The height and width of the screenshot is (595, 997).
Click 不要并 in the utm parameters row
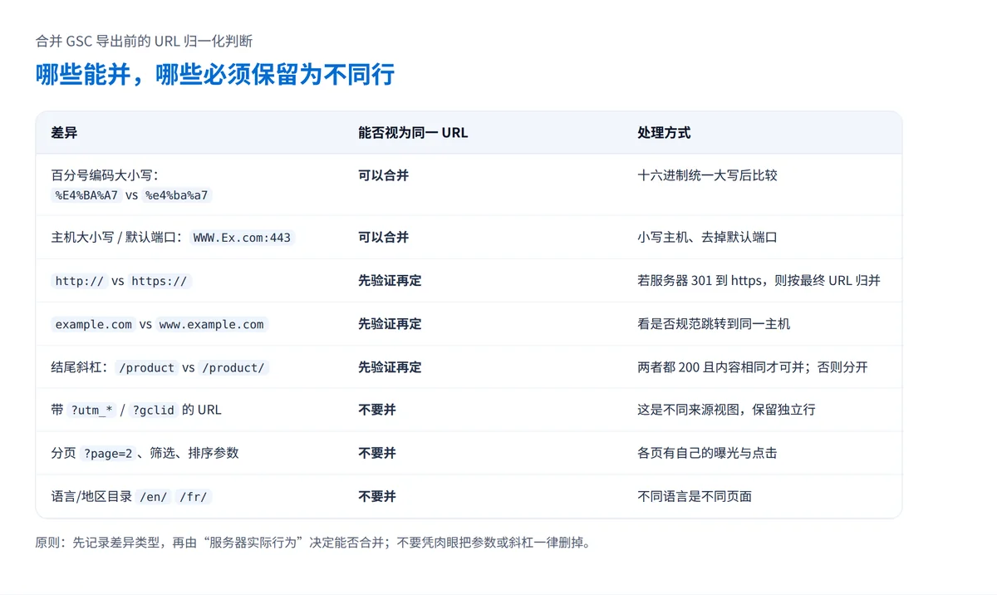(x=377, y=411)
